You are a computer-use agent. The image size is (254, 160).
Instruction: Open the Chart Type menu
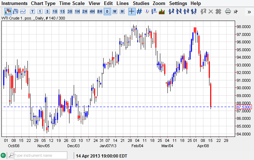pos(43,3)
